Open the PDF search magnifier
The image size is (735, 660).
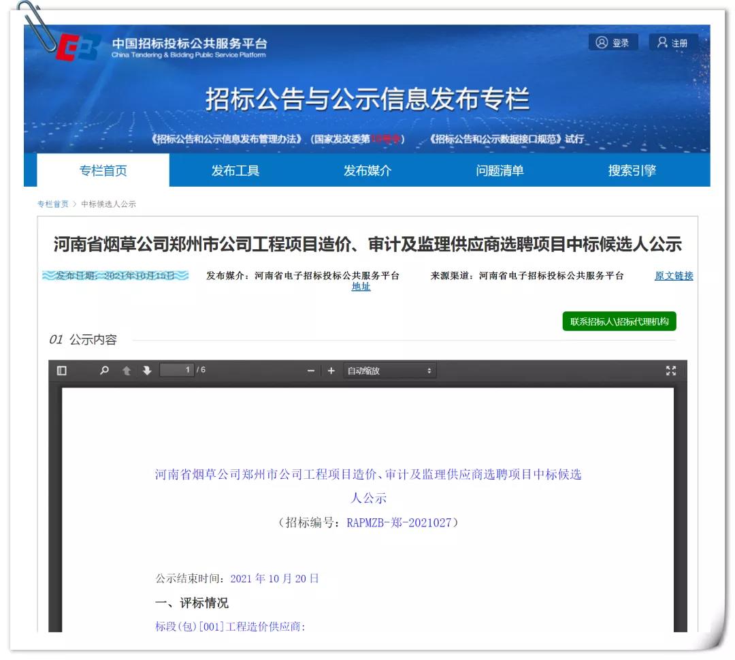104,371
